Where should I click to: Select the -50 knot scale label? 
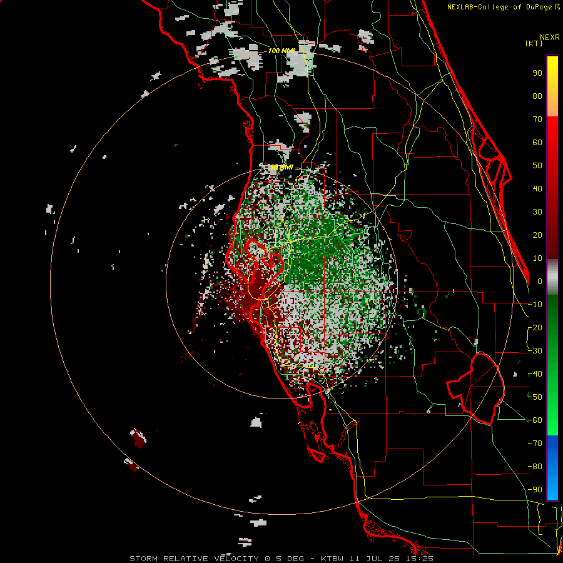tap(535, 397)
